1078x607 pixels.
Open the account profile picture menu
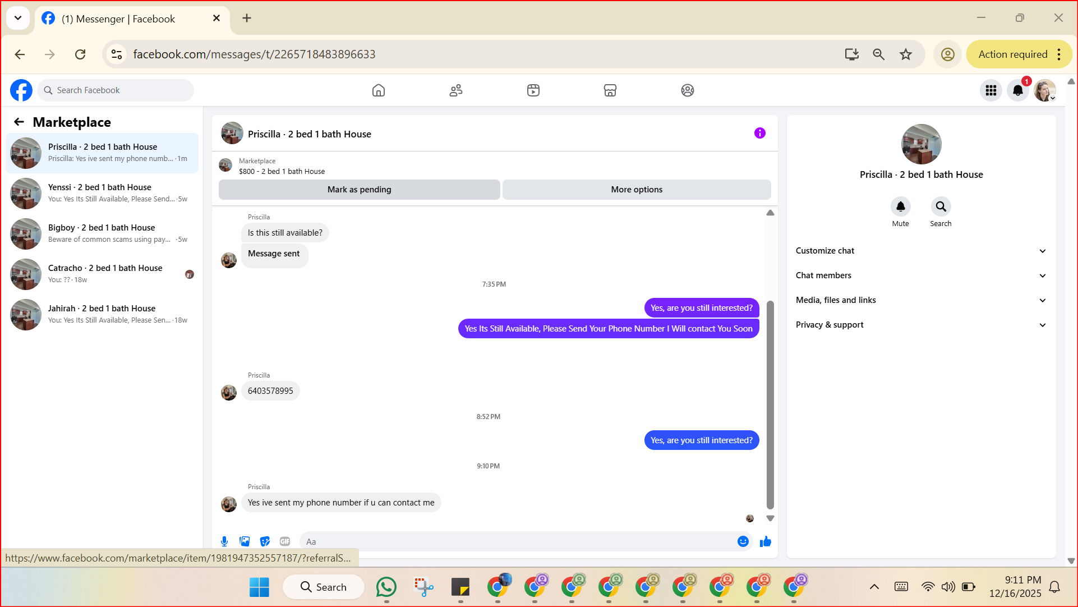coord(1045,90)
